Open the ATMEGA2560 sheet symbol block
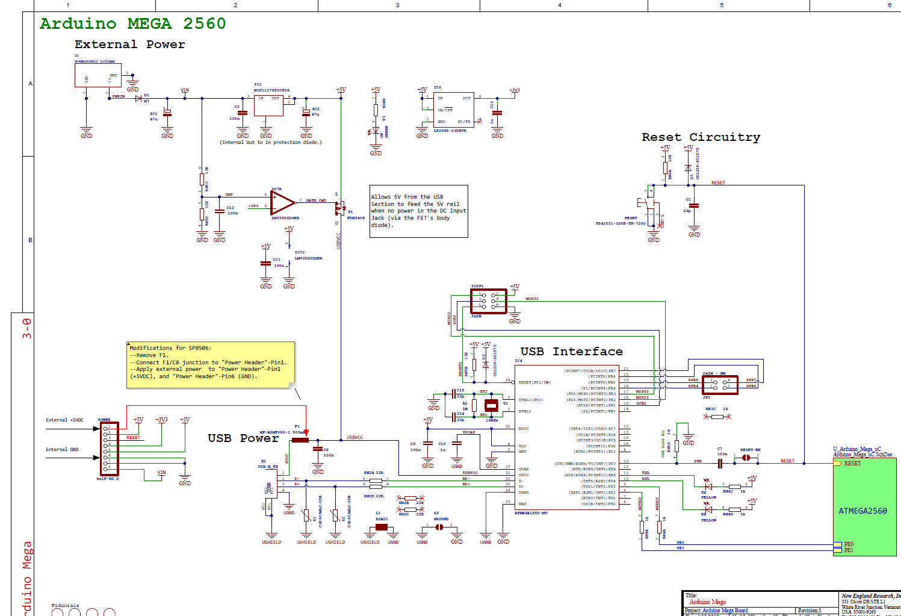The image size is (901, 616). tap(865, 506)
